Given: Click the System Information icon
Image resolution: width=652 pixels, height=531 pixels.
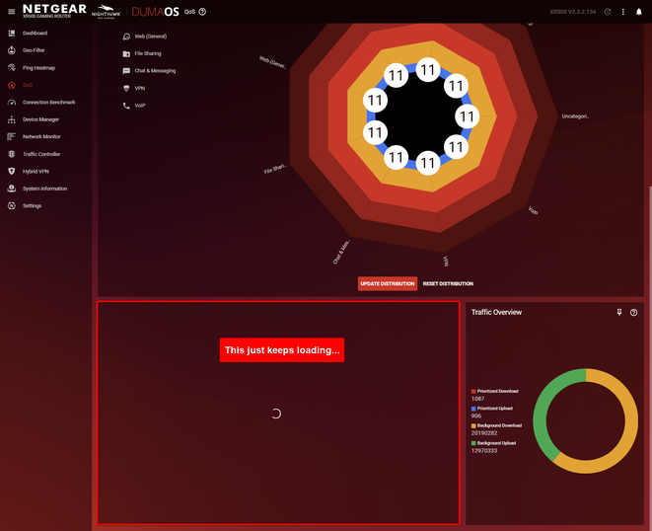Looking at the screenshot, I should 12,189.
